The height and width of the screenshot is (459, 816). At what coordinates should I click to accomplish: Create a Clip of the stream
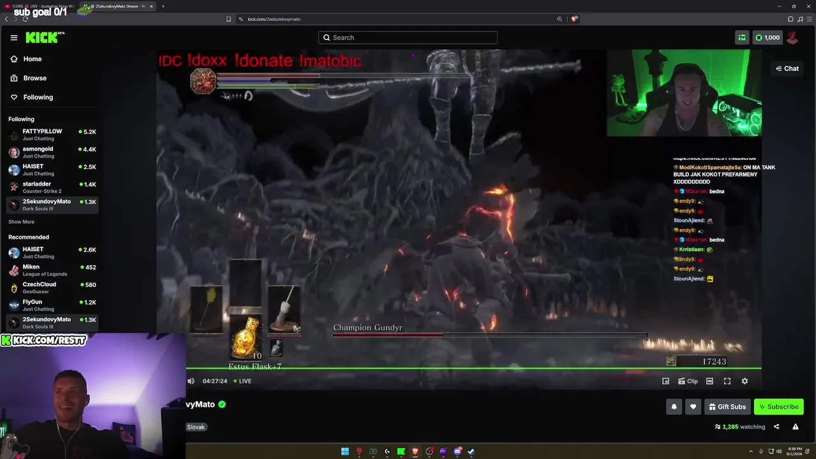point(688,381)
